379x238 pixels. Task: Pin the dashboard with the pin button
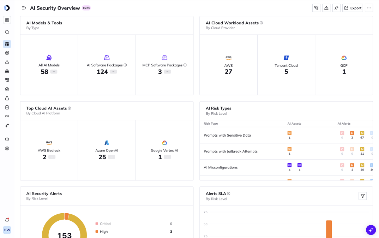(x=336, y=8)
